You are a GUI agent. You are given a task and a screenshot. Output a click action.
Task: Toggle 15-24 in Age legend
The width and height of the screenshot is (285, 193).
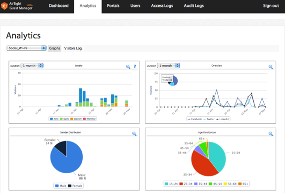point(171,184)
